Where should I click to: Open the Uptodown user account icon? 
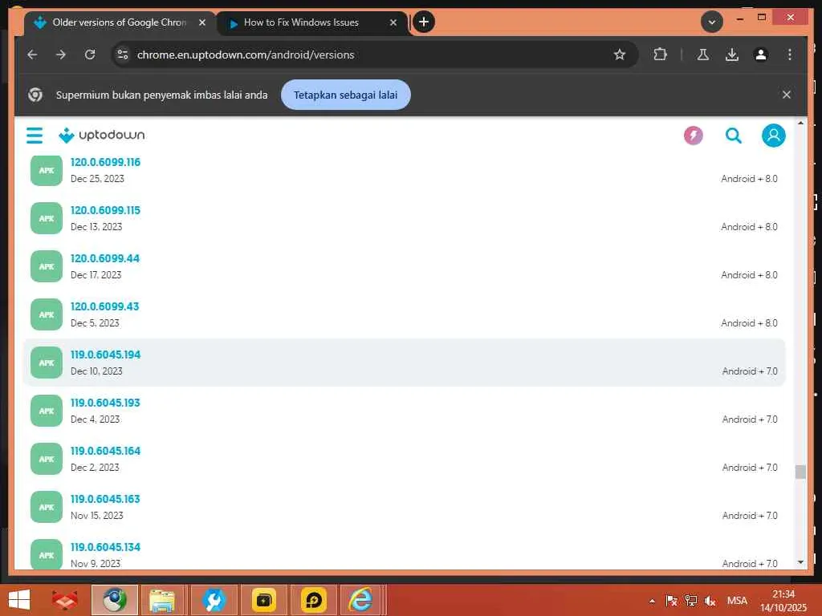[773, 136]
